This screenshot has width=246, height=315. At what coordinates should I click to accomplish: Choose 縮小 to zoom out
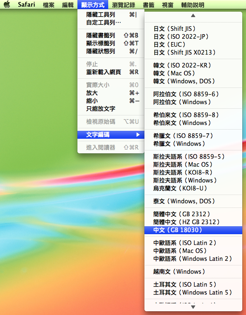111,101
